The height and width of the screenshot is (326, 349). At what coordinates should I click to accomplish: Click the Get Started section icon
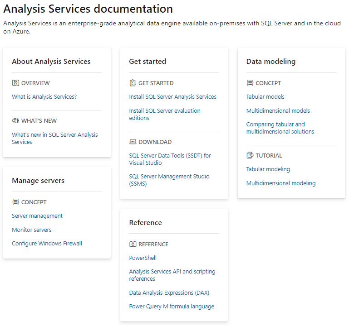coord(133,83)
